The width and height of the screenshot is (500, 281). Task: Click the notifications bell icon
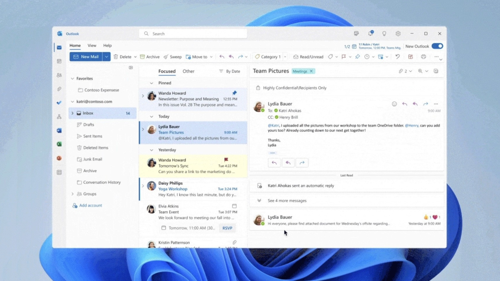coord(370,34)
